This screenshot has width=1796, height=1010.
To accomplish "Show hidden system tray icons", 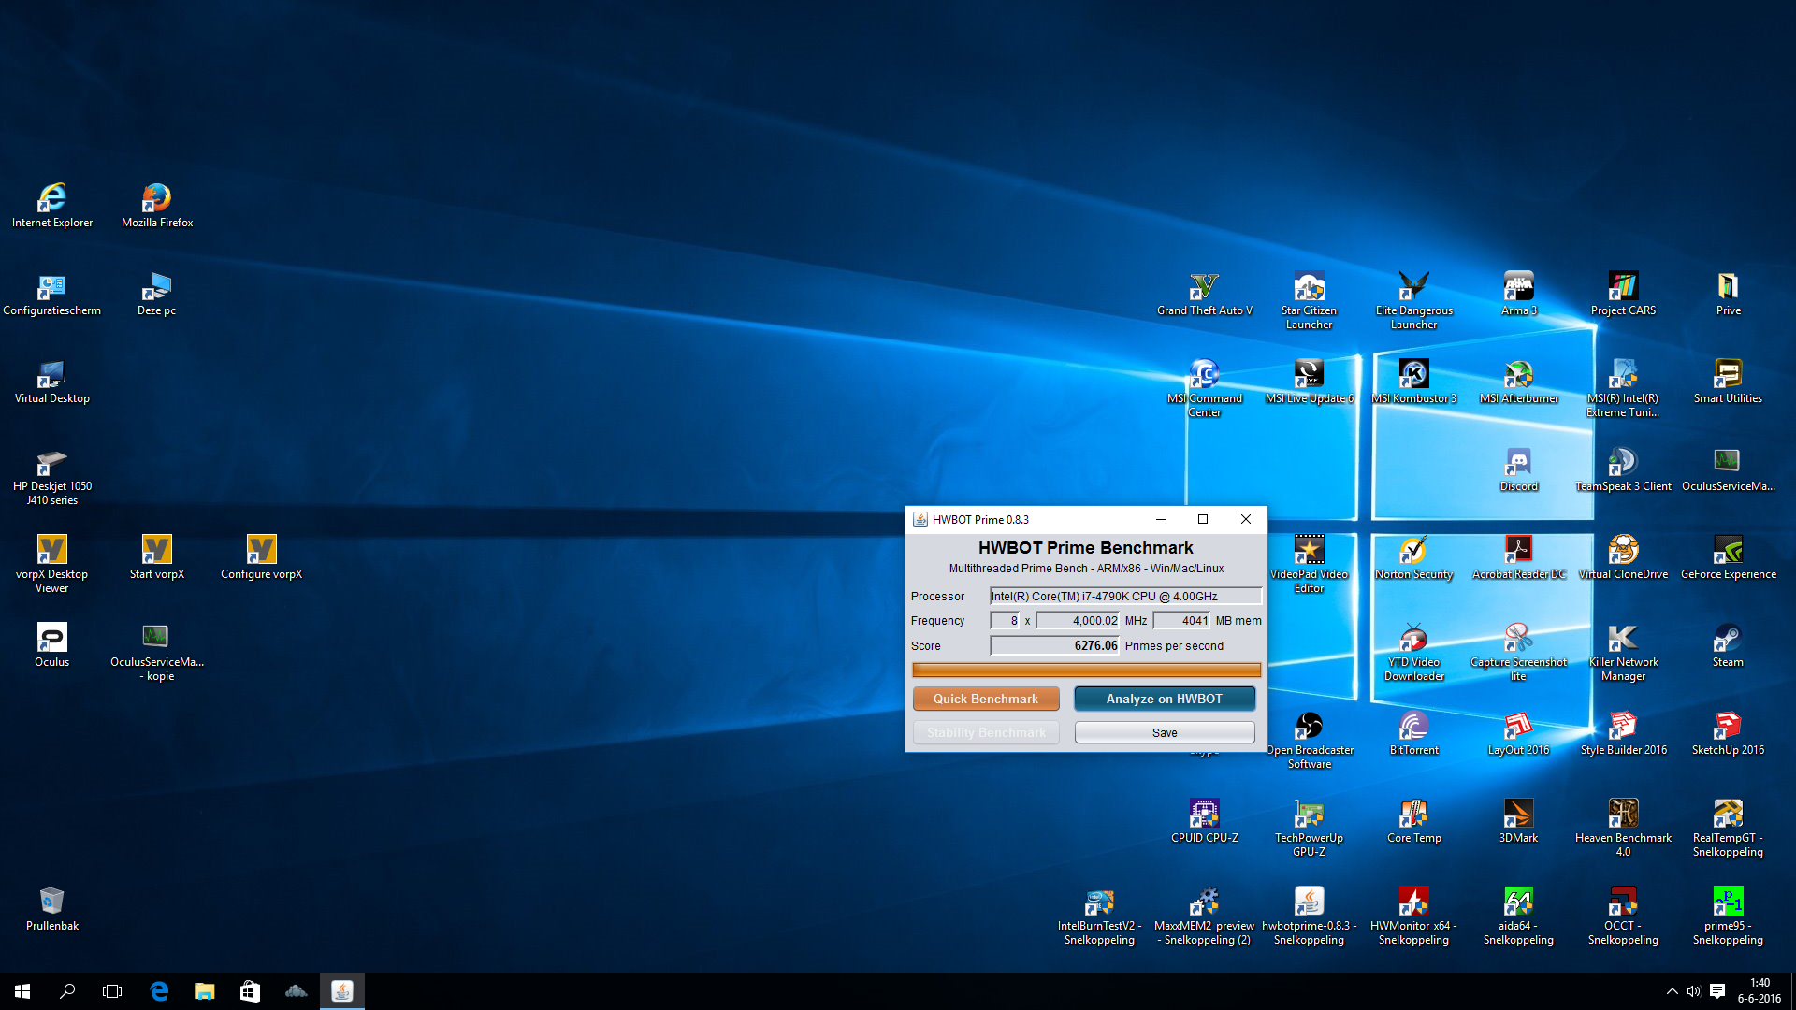I will 1672,991.
